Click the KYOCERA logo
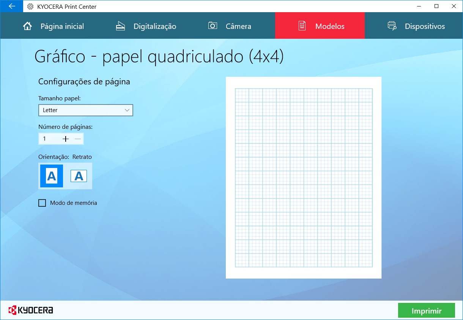 [x=30, y=310]
